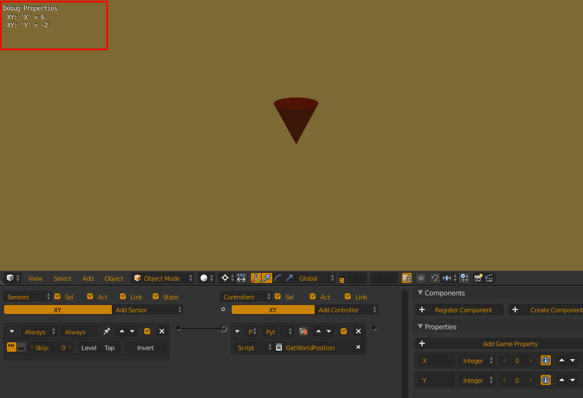Open the View menu

(x=35, y=278)
